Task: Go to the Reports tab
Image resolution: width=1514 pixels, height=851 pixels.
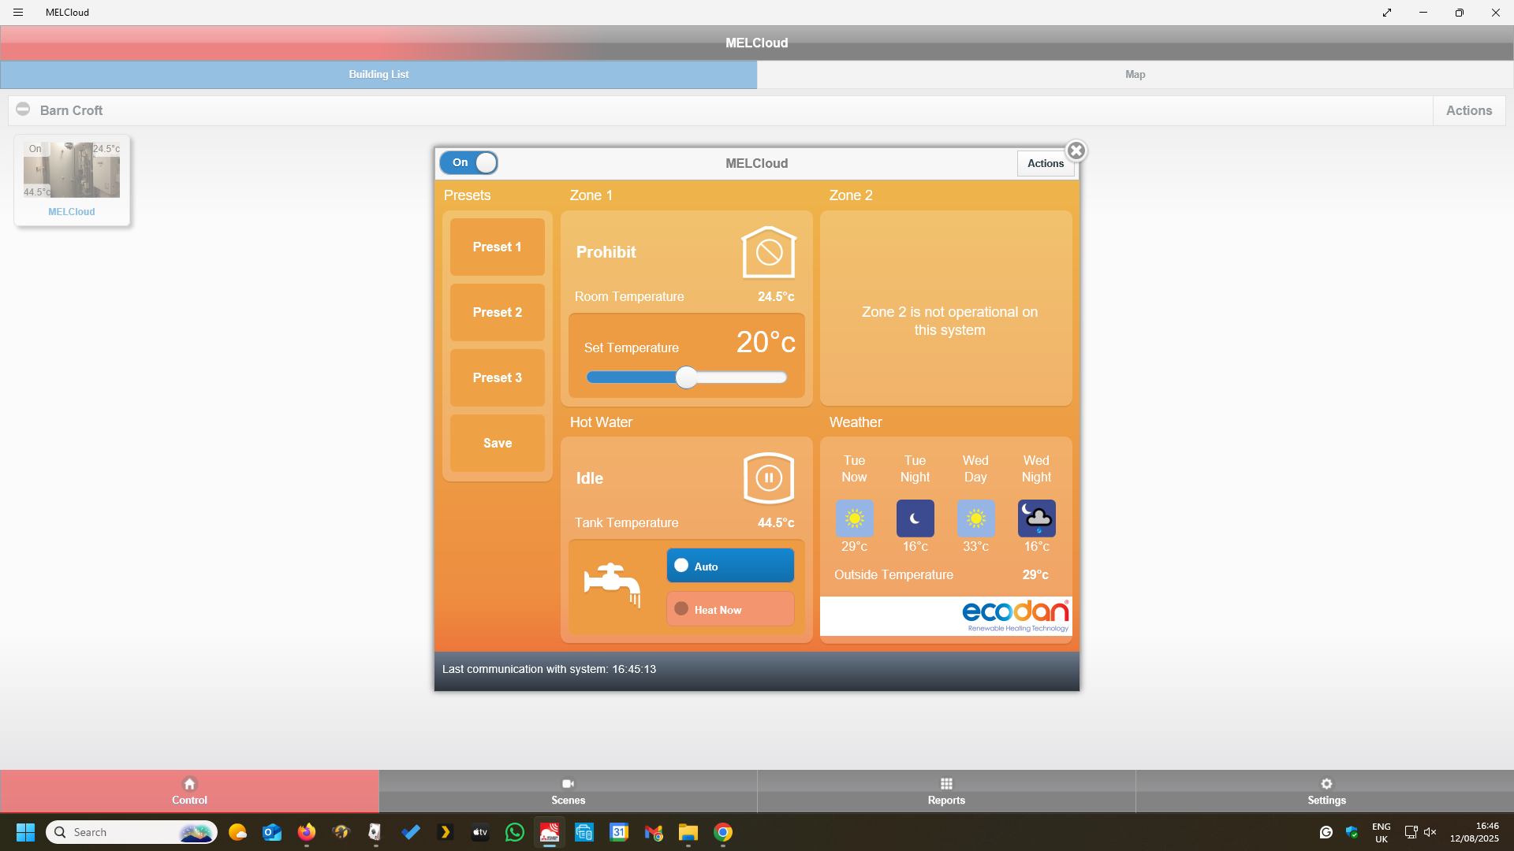Action: (x=946, y=790)
